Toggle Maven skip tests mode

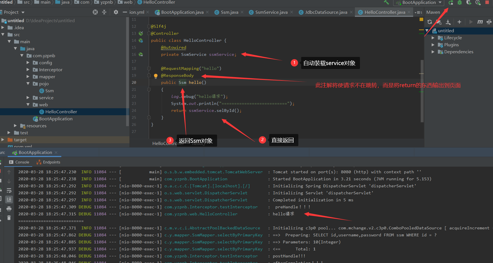489,22
